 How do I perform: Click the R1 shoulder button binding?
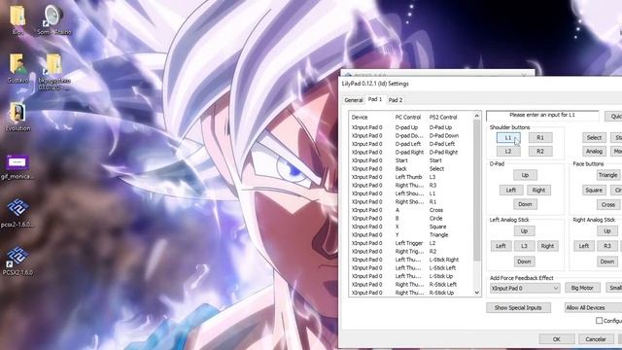click(x=540, y=138)
